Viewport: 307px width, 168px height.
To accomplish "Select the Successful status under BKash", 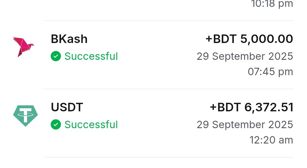I will click(x=91, y=56).
